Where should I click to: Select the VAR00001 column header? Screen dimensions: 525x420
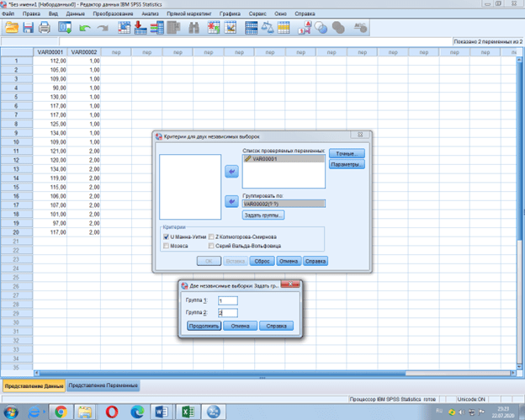(50, 52)
